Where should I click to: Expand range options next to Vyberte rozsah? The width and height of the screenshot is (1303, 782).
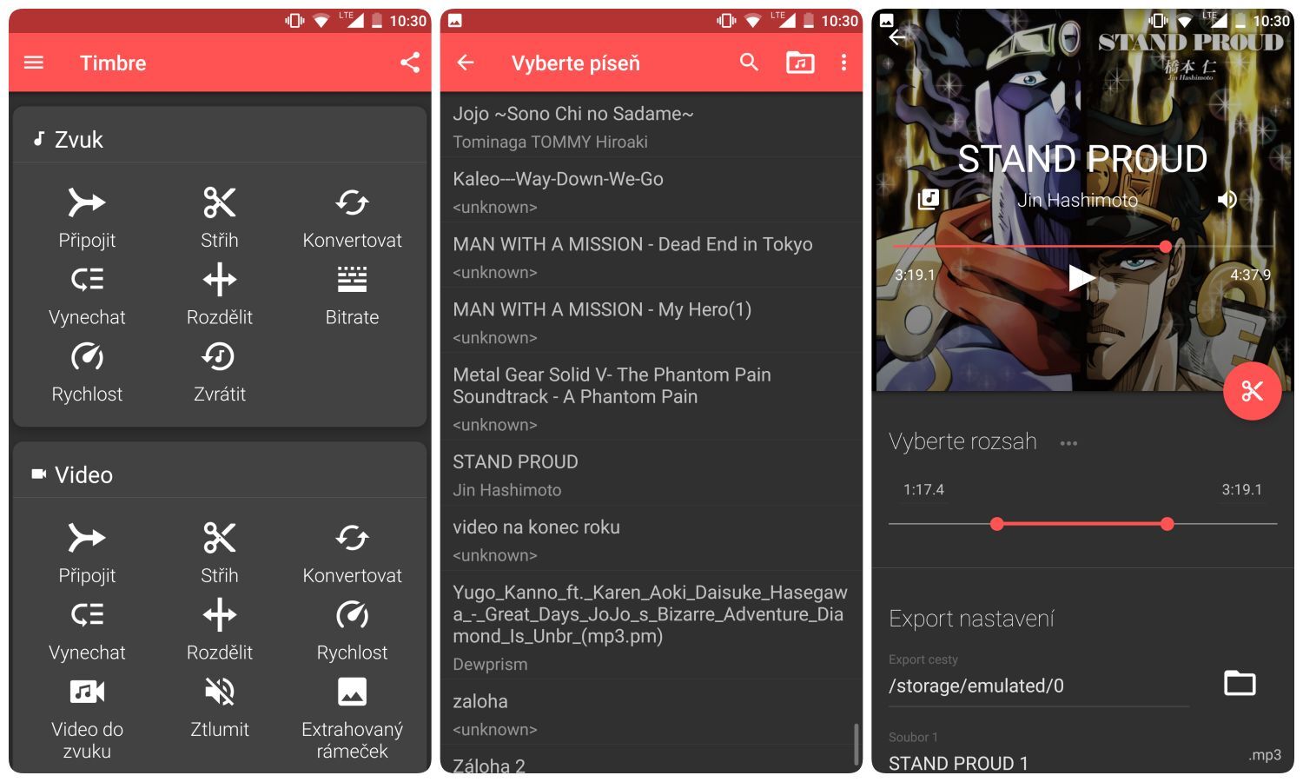[1068, 443]
